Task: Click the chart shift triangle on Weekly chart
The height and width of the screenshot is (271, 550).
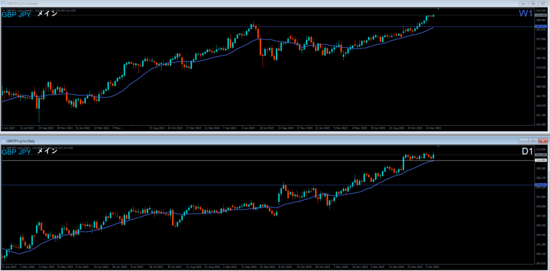Action: pyautogui.click(x=439, y=9)
